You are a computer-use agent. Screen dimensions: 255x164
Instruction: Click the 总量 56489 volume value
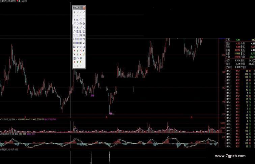click(x=237, y=54)
